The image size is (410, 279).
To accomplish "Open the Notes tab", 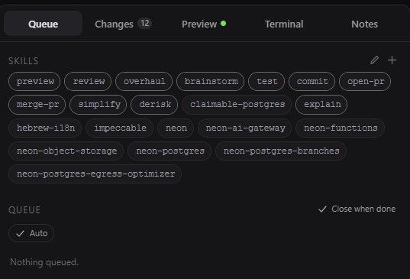I will pyautogui.click(x=364, y=24).
